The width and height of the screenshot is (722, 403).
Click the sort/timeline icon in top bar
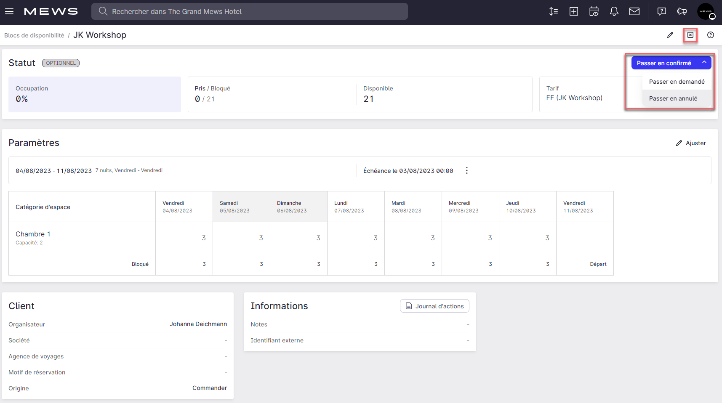pyautogui.click(x=554, y=11)
